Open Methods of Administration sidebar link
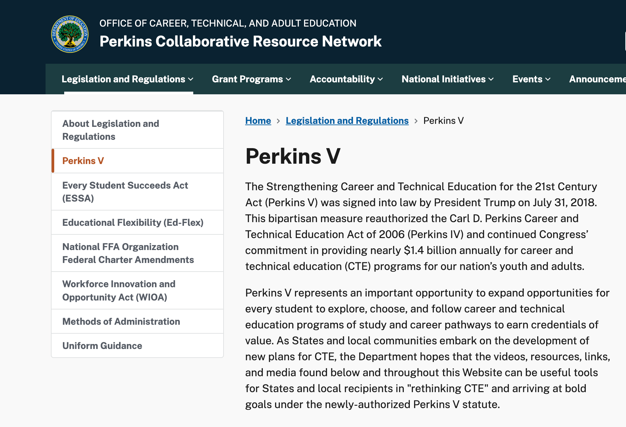The image size is (626, 427). click(137, 321)
